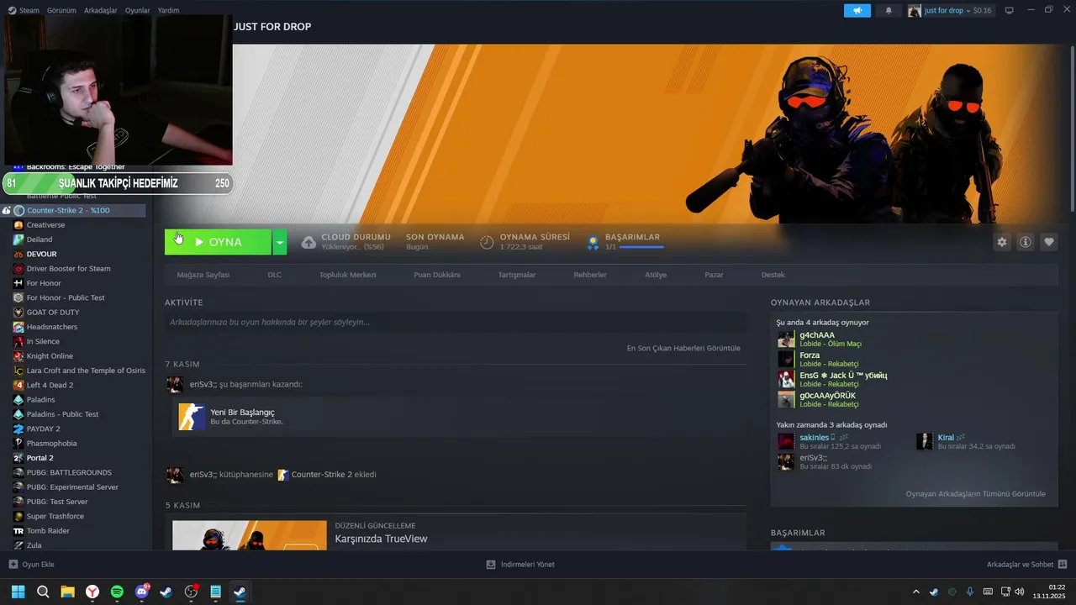Open Rehberler tab
Viewport: 1076px width, 605px height.
pos(590,275)
